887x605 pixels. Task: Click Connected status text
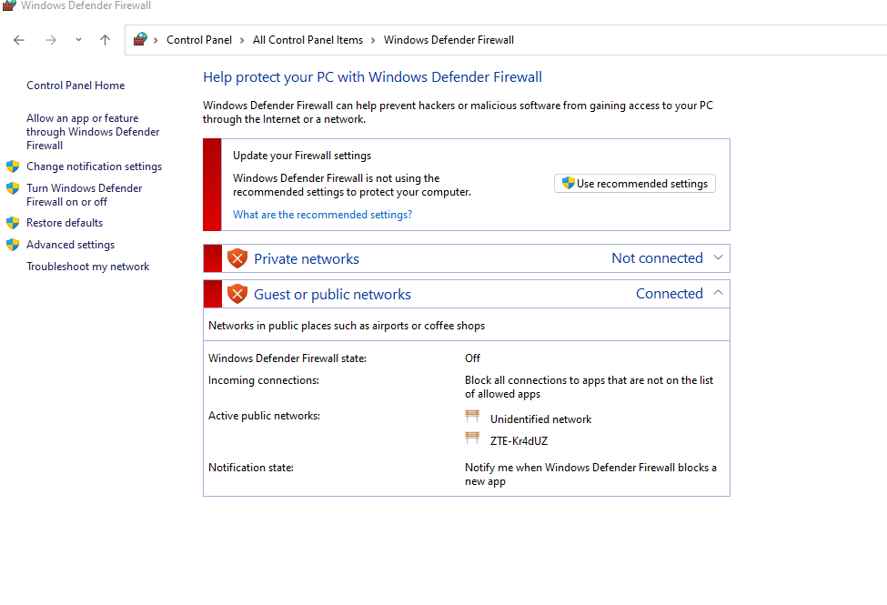(x=670, y=294)
